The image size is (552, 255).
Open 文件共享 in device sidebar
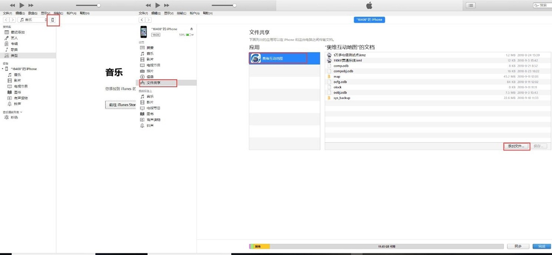click(x=154, y=83)
